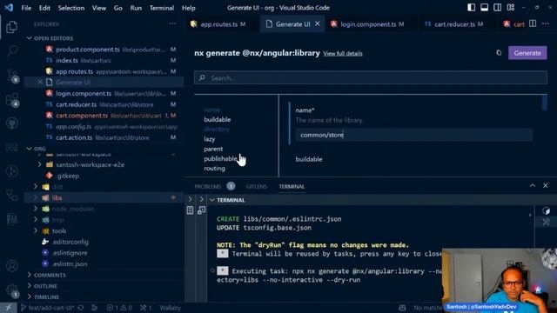The height and width of the screenshot is (313, 557).
Task: Toggle the Panel layout icon
Action: [484, 8]
